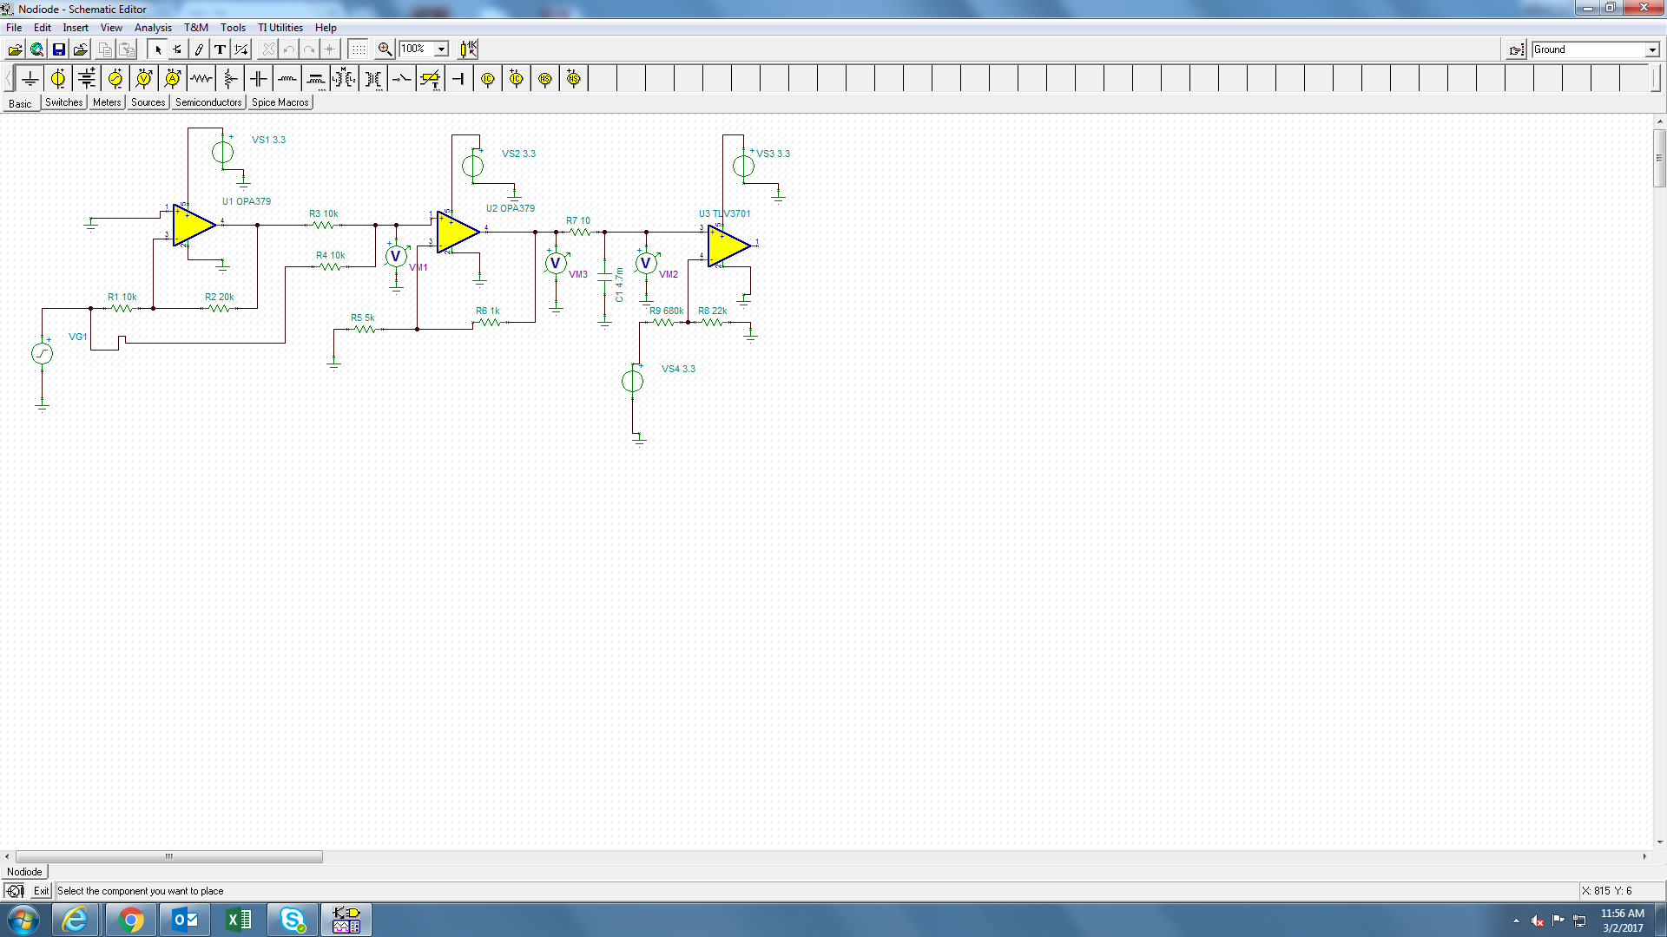
Task: Open Skype from the taskbar
Action: 292,920
